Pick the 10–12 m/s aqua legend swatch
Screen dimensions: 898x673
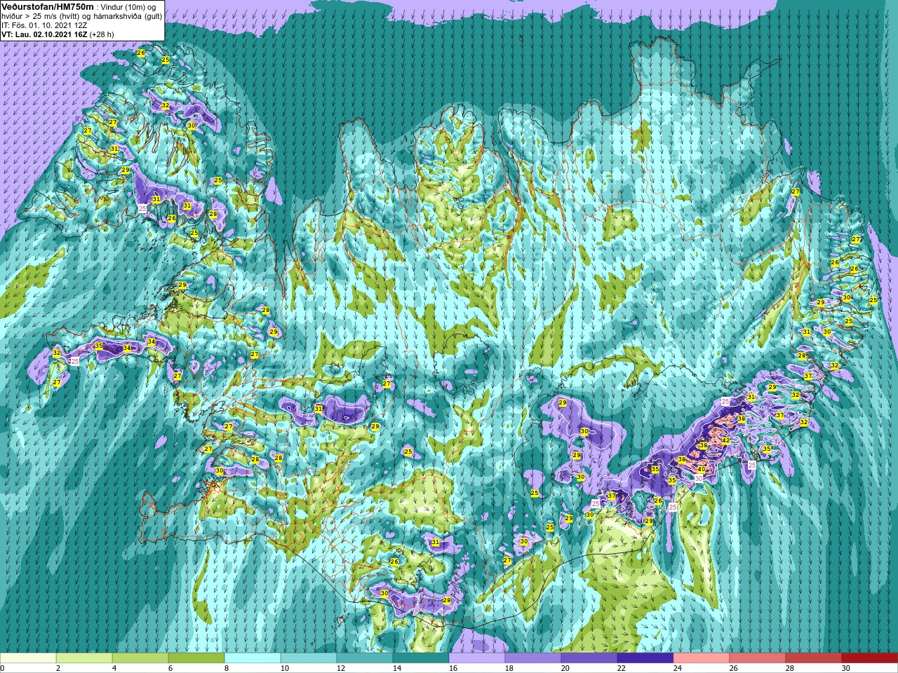309,658
